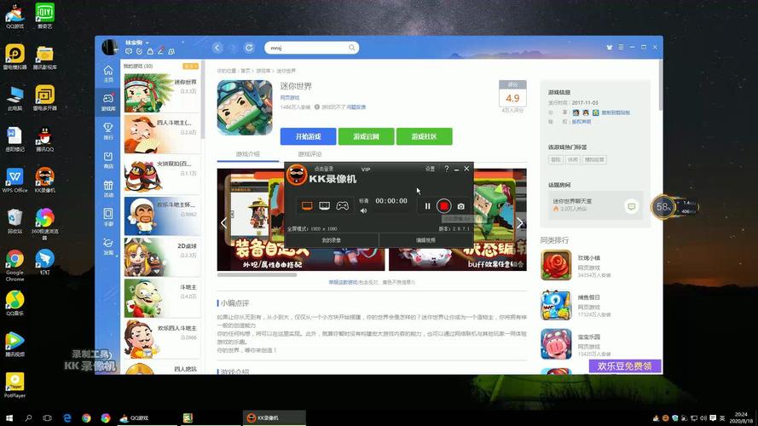This screenshot has width=758, height=426.
Task: Refresh the QQ Games page
Action: pyautogui.click(x=249, y=48)
